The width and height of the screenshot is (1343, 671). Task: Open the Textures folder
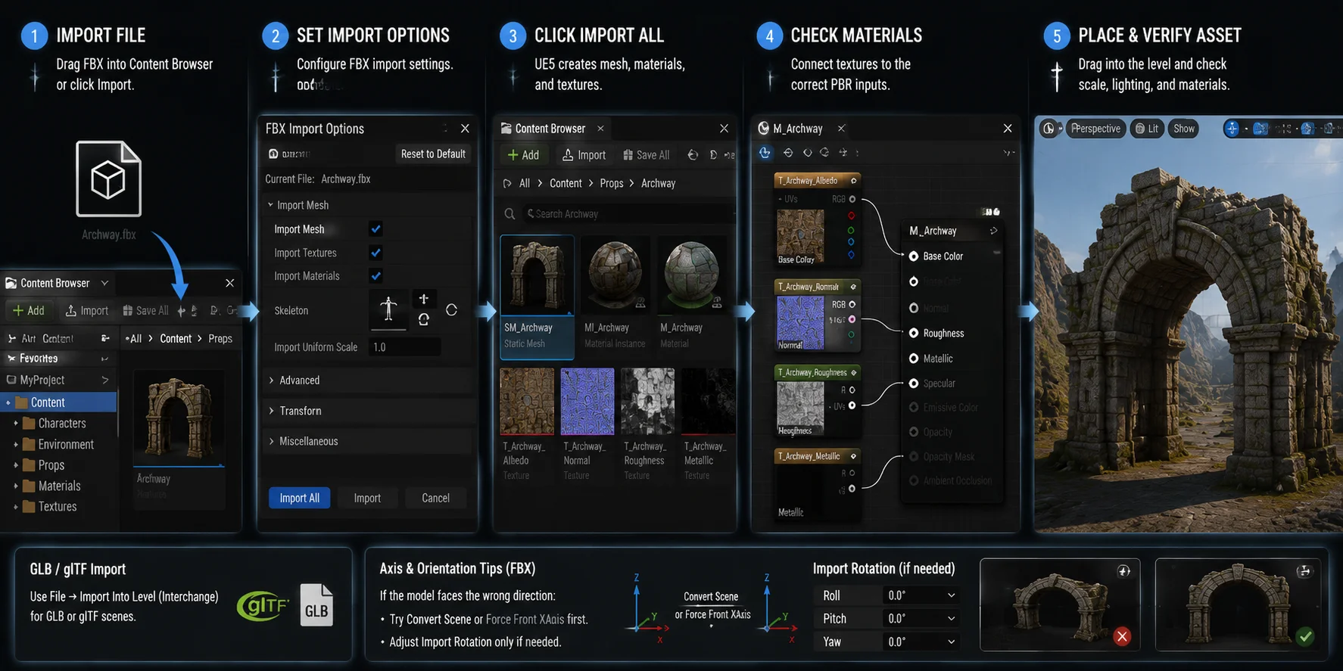(50, 507)
